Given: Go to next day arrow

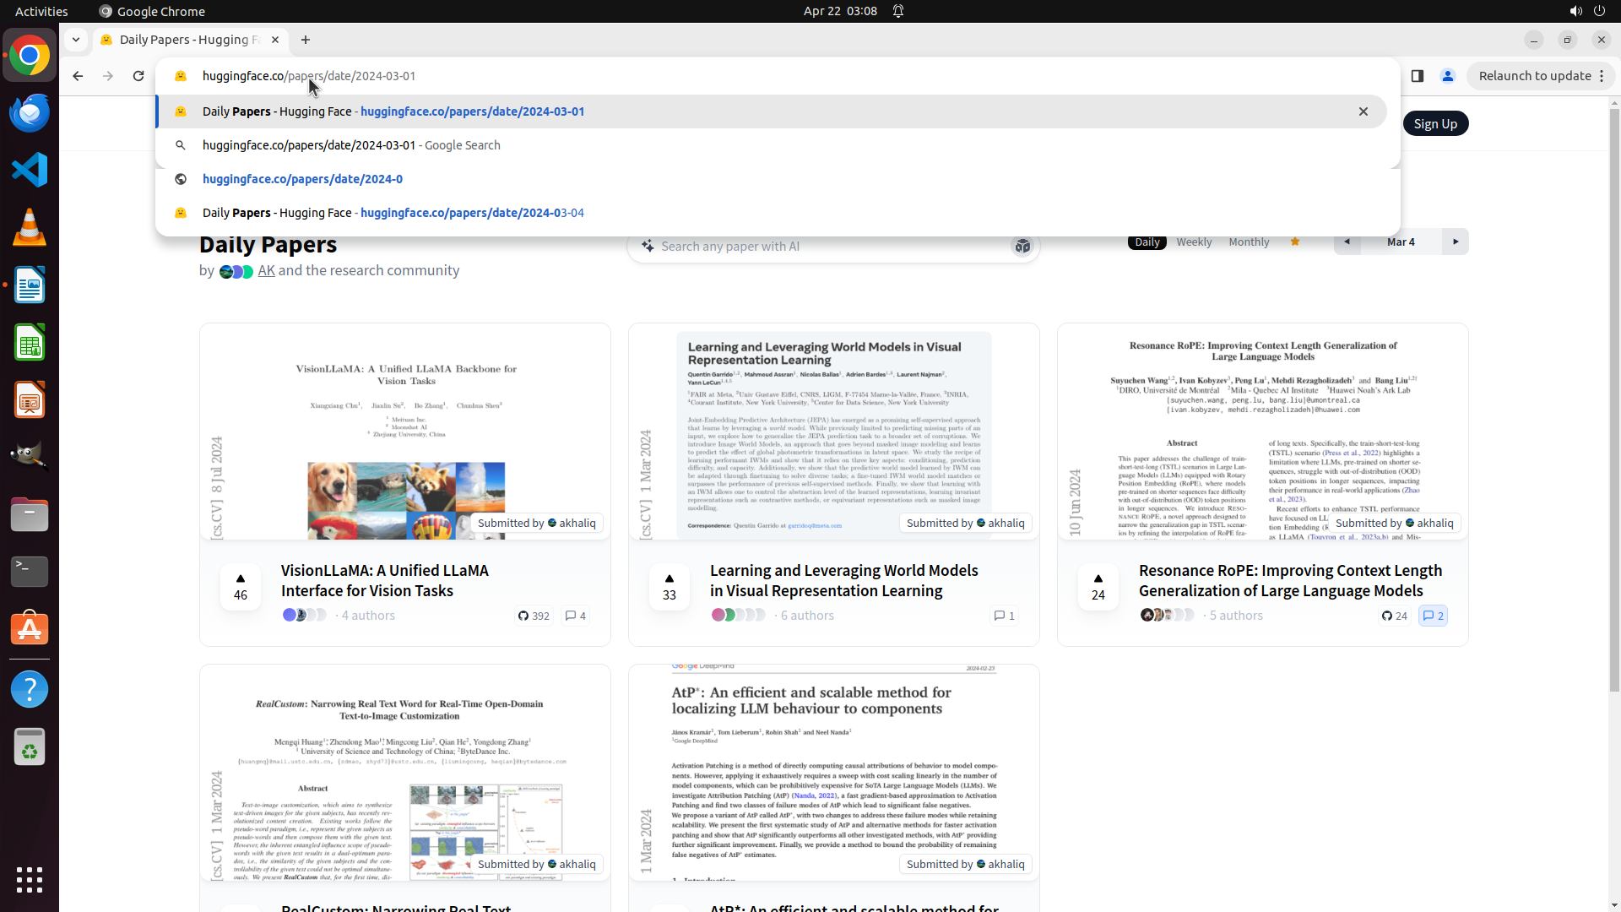Looking at the screenshot, I should (1456, 242).
